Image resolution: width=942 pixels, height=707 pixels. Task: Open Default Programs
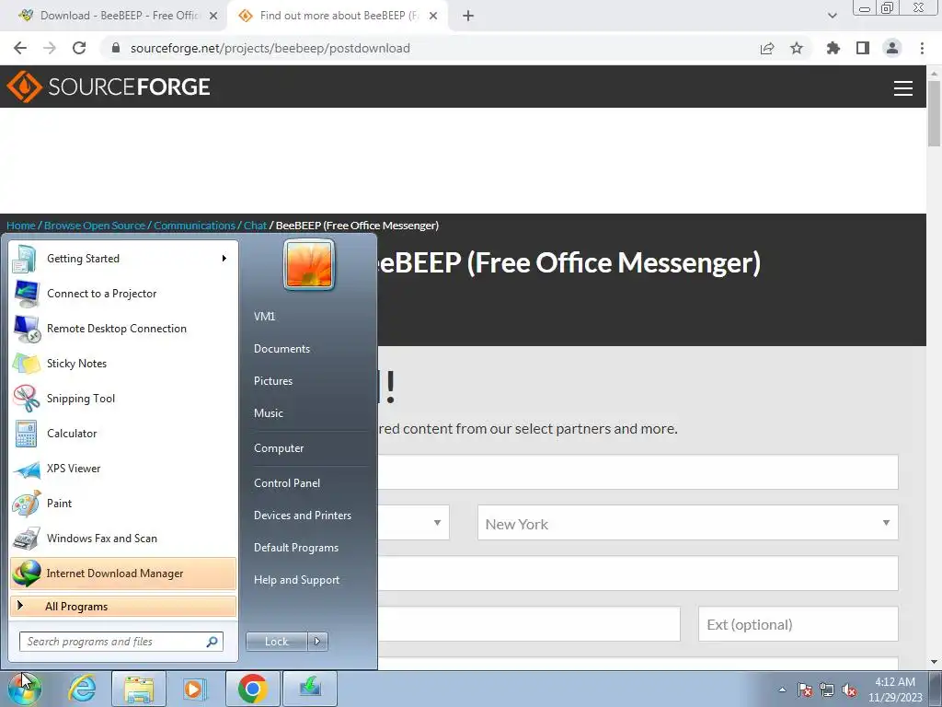[x=296, y=548]
